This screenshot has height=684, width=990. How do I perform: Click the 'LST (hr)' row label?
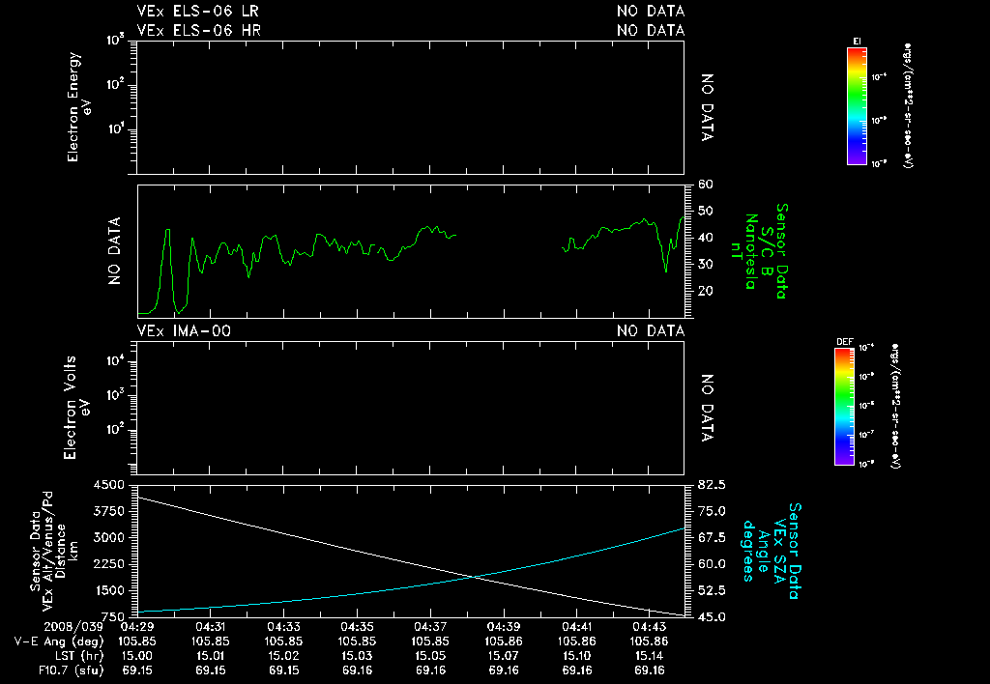(77, 656)
